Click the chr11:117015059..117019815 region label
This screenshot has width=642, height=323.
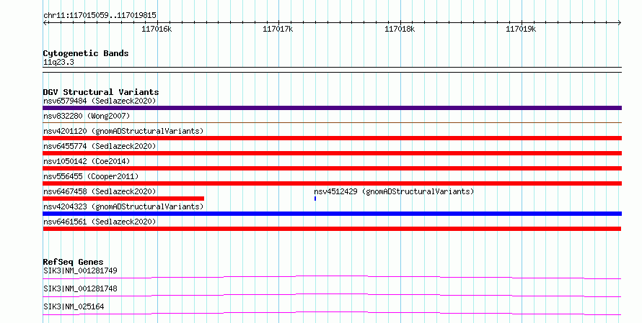pyautogui.click(x=100, y=16)
